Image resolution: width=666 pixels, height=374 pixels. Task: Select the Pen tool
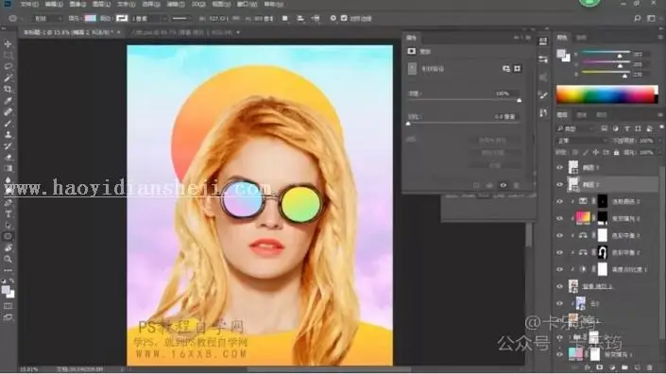tap(8, 202)
